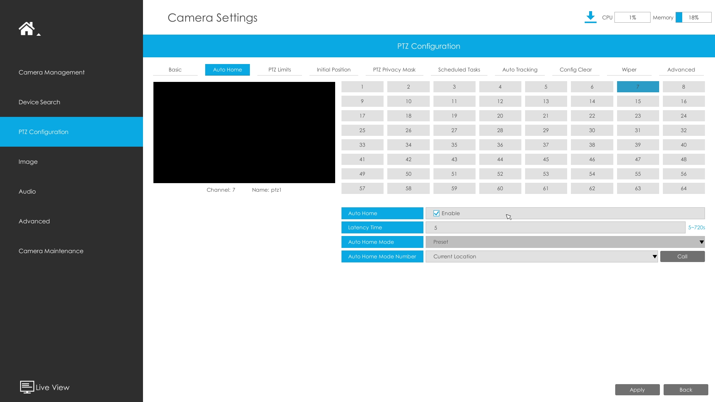Screen dimensions: 715x402
Task: Select channel 22 button
Action: [592, 116]
